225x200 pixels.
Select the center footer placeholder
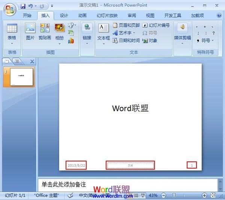point(130,165)
